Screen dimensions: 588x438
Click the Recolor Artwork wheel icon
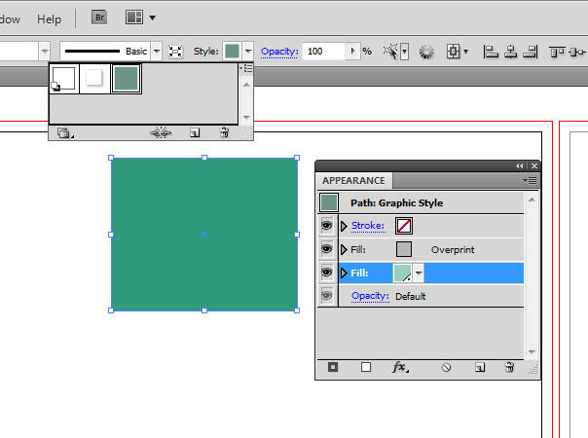(x=426, y=52)
